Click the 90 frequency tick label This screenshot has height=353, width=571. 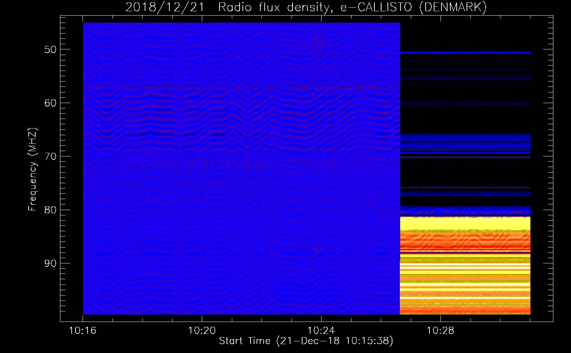tap(50, 263)
